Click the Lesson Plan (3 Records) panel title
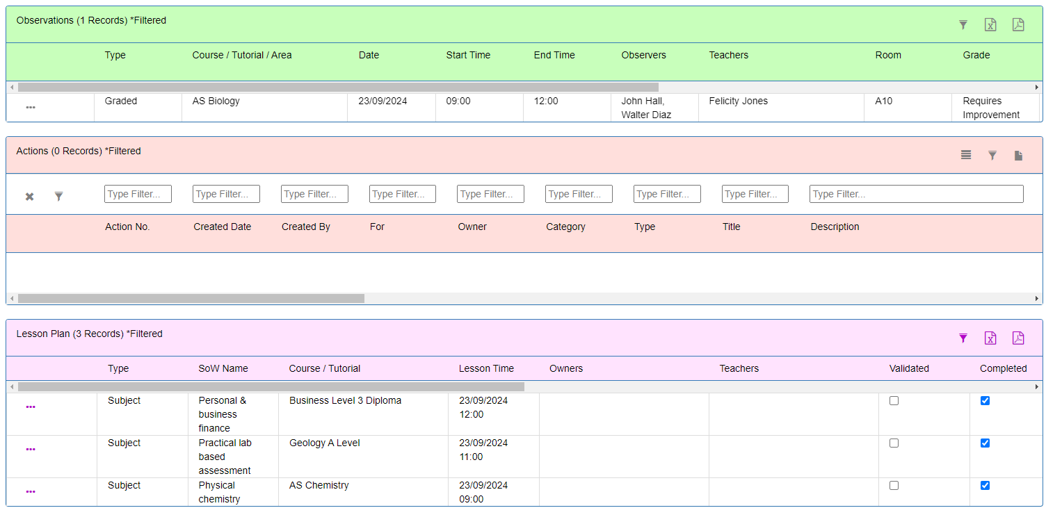This screenshot has height=508, width=1046. (89, 334)
